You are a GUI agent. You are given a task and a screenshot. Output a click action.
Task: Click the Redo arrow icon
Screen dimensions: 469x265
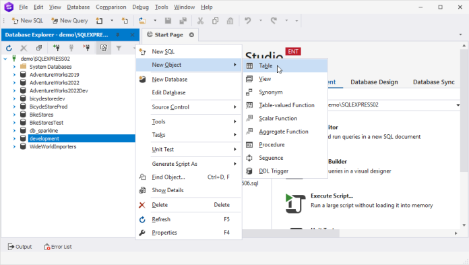click(274, 21)
